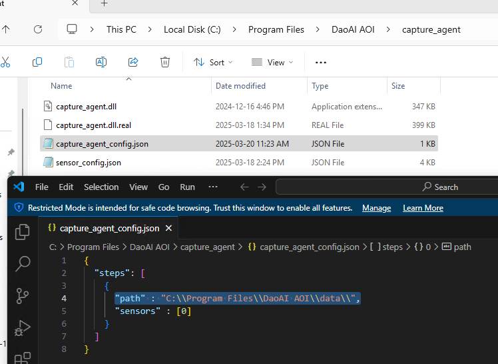
Task: Open VS Code File menu
Action: (x=41, y=187)
